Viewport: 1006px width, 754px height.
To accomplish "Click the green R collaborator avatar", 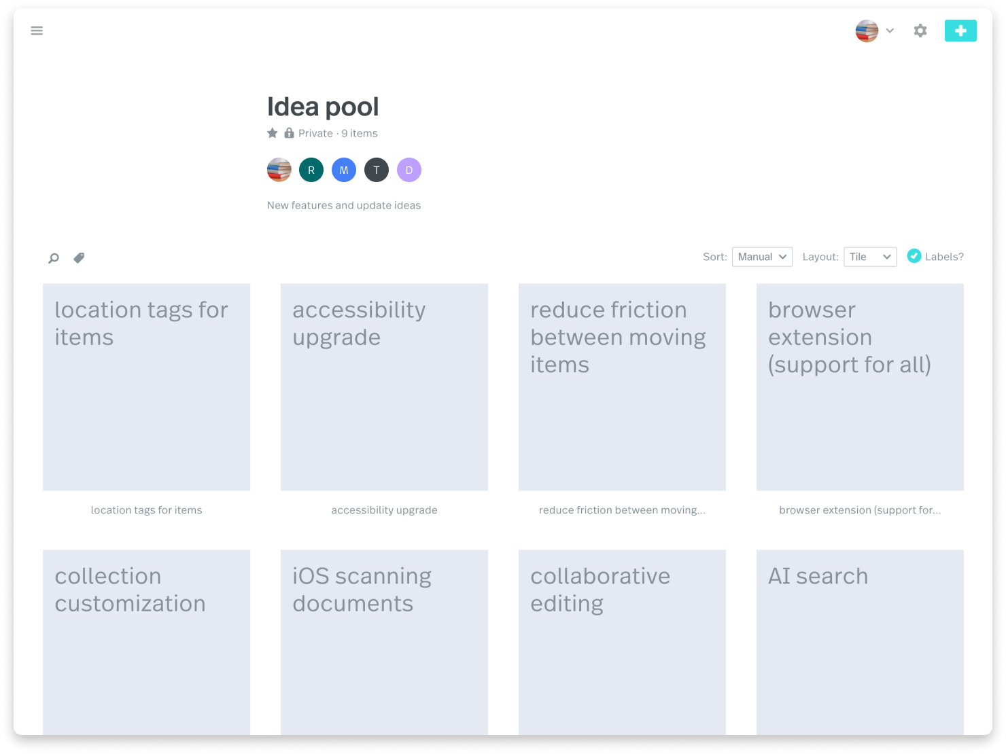I will 311,170.
